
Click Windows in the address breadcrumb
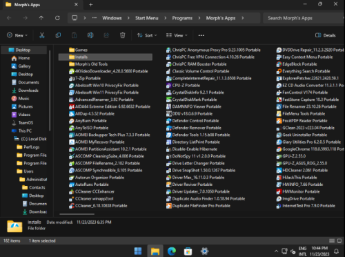click(112, 18)
